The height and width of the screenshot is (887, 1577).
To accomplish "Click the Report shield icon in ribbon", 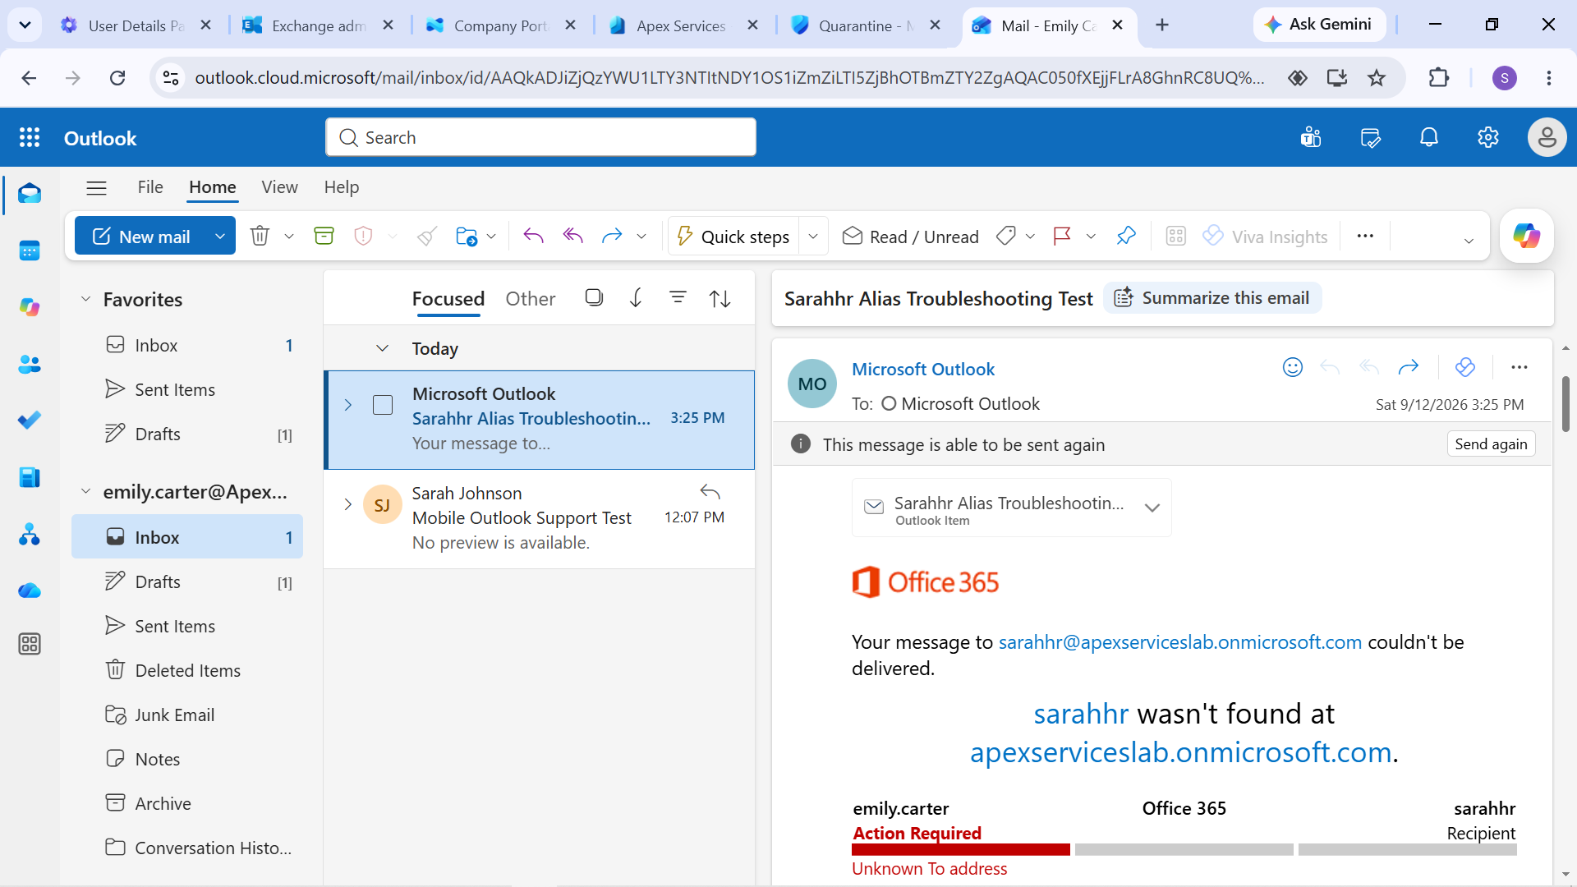I will pos(363,237).
